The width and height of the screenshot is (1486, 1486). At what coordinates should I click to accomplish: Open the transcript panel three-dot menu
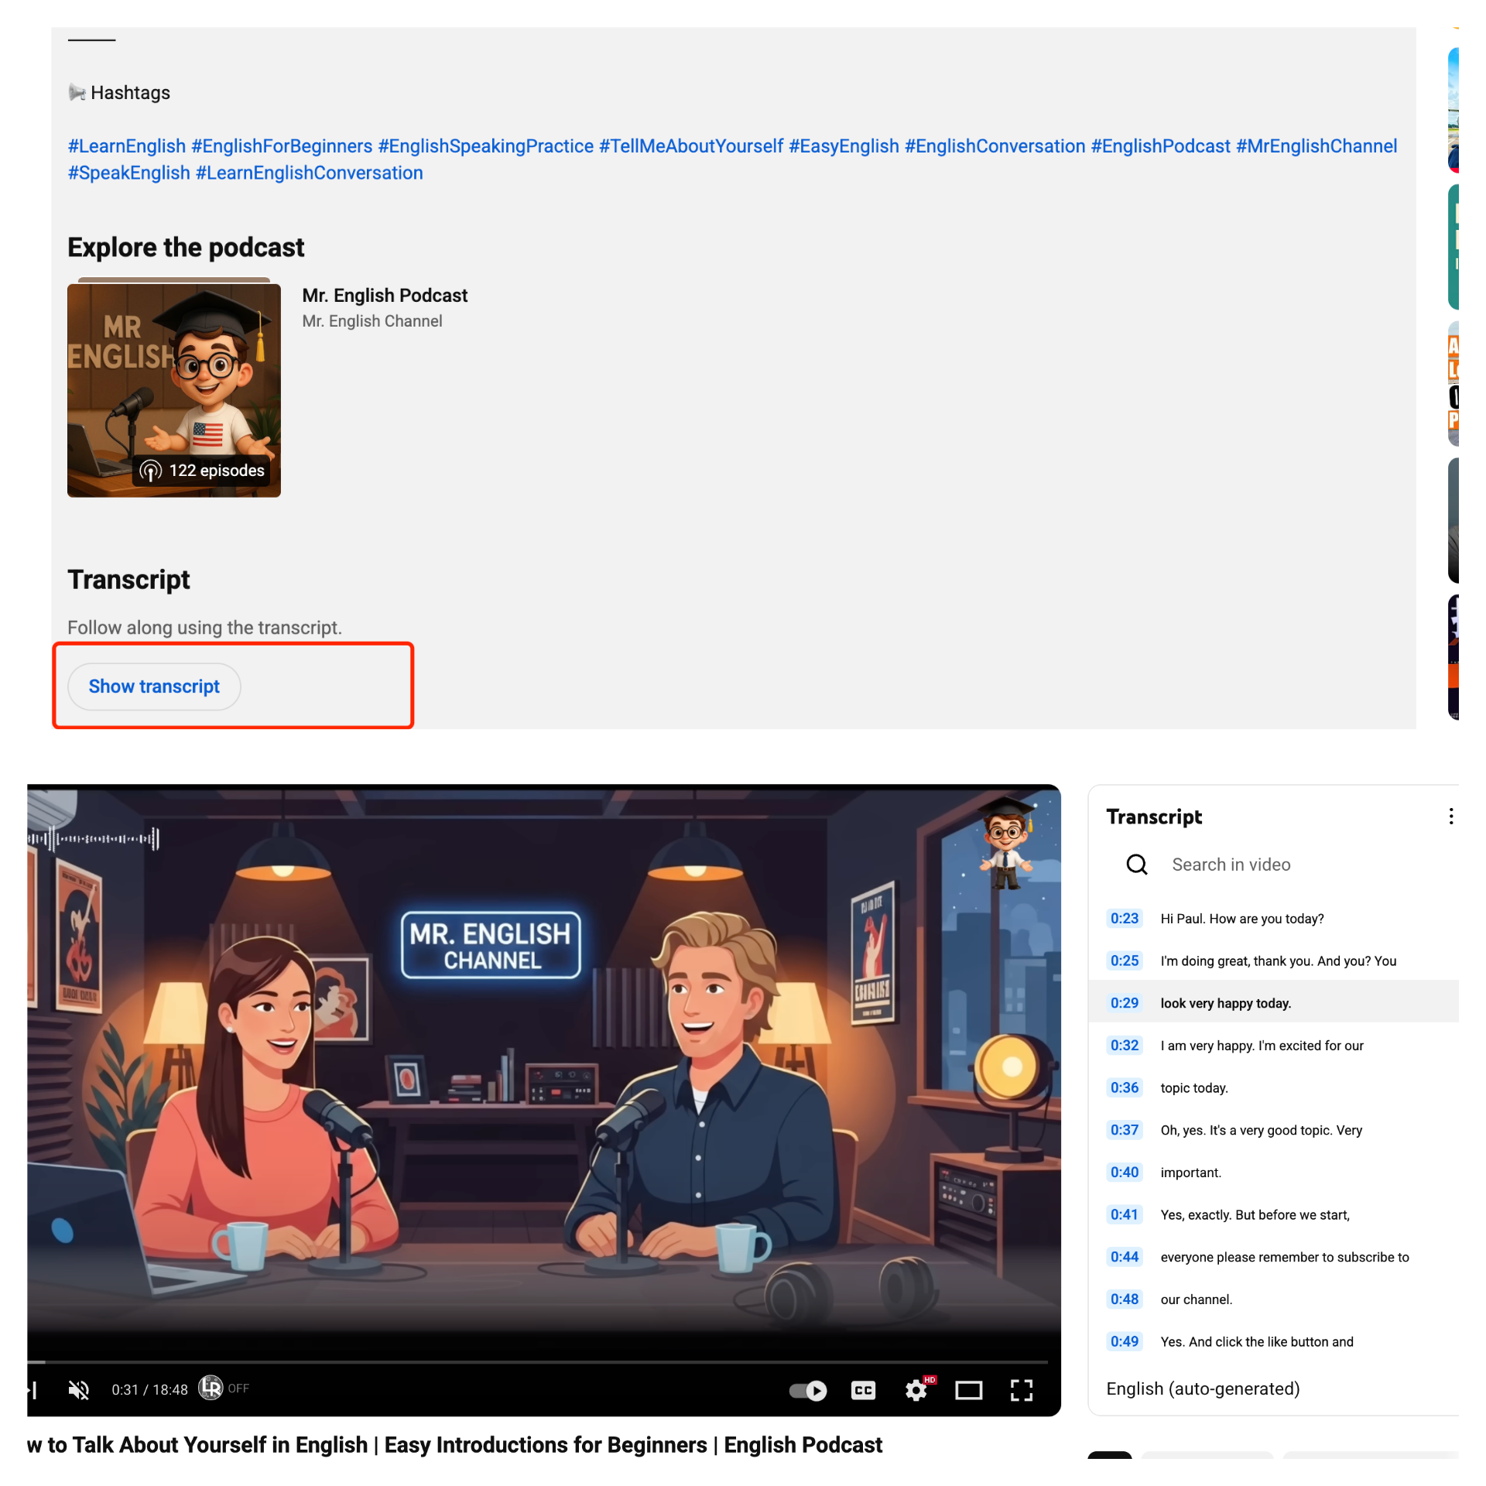(x=1450, y=817)
